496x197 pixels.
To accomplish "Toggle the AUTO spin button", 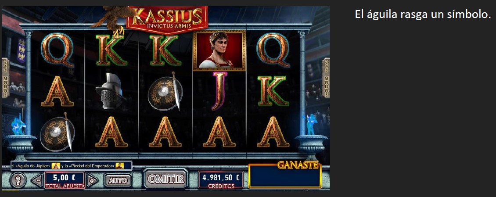I will (x=118, y=180).
